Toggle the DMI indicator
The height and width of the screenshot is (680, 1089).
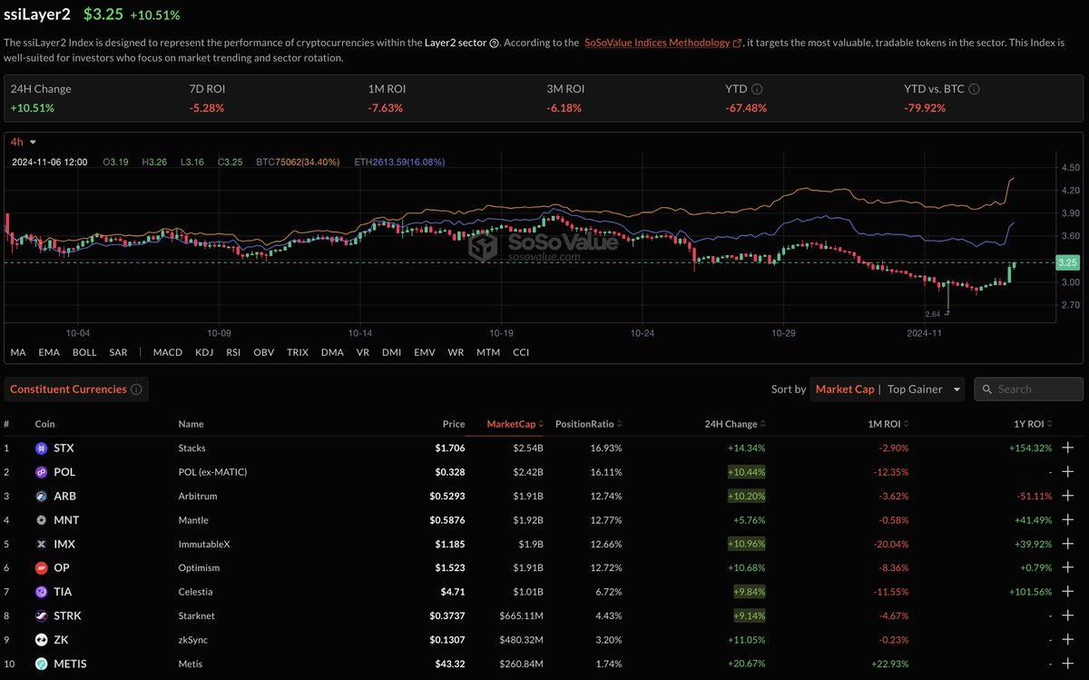[391, 352]
